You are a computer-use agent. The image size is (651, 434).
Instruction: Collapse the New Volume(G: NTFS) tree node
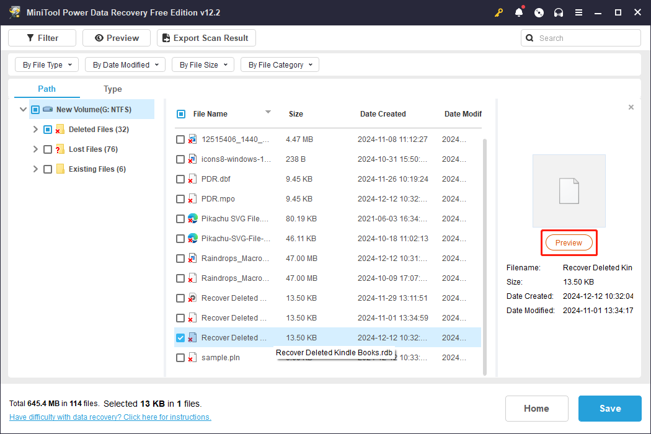pos(24,110)
